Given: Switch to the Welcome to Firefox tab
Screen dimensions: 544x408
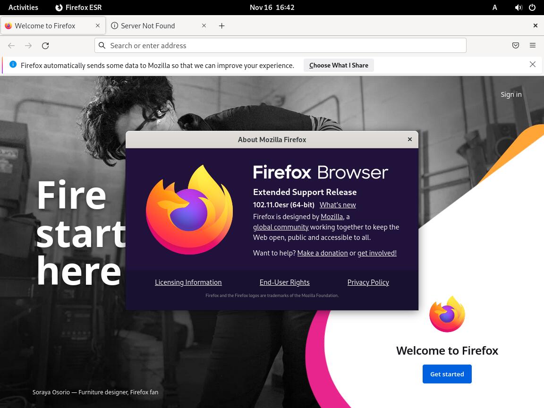Looking at the screenshot, I should coord(52,25).
